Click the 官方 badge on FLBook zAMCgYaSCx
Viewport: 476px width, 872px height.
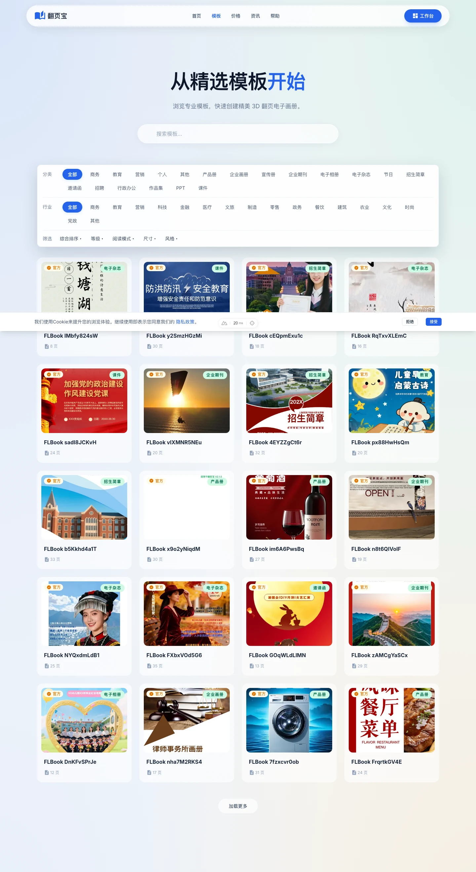[361, 587]
